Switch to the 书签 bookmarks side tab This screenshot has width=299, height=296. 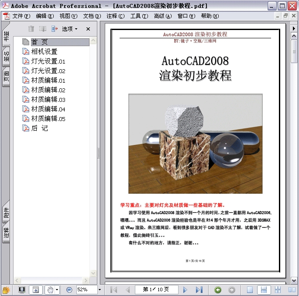[6, 36]
